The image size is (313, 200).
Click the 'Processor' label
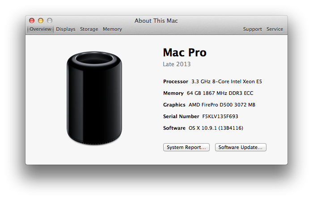tap(176, 81)
